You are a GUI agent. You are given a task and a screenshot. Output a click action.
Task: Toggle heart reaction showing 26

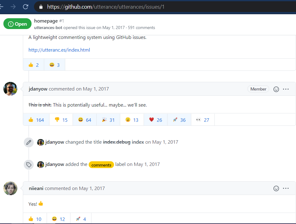click(155, 120)
